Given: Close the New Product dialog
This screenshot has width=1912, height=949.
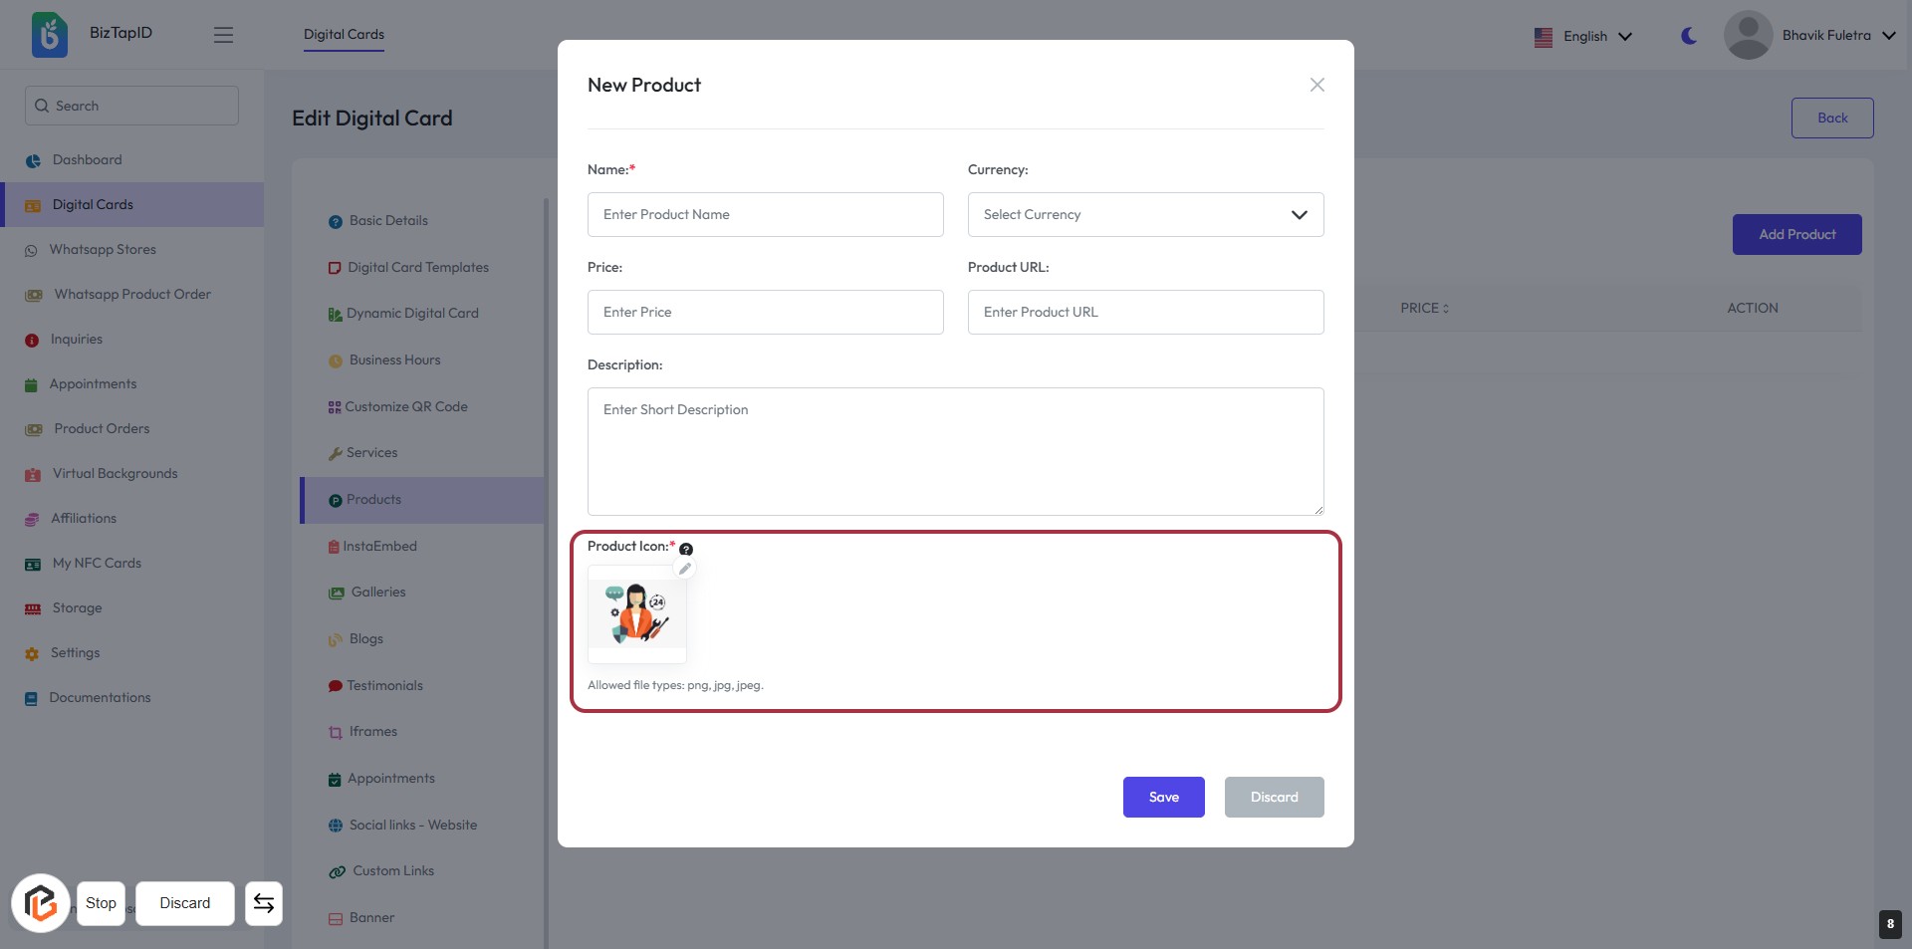Looking at the screenshot, I should (1316, 85).
